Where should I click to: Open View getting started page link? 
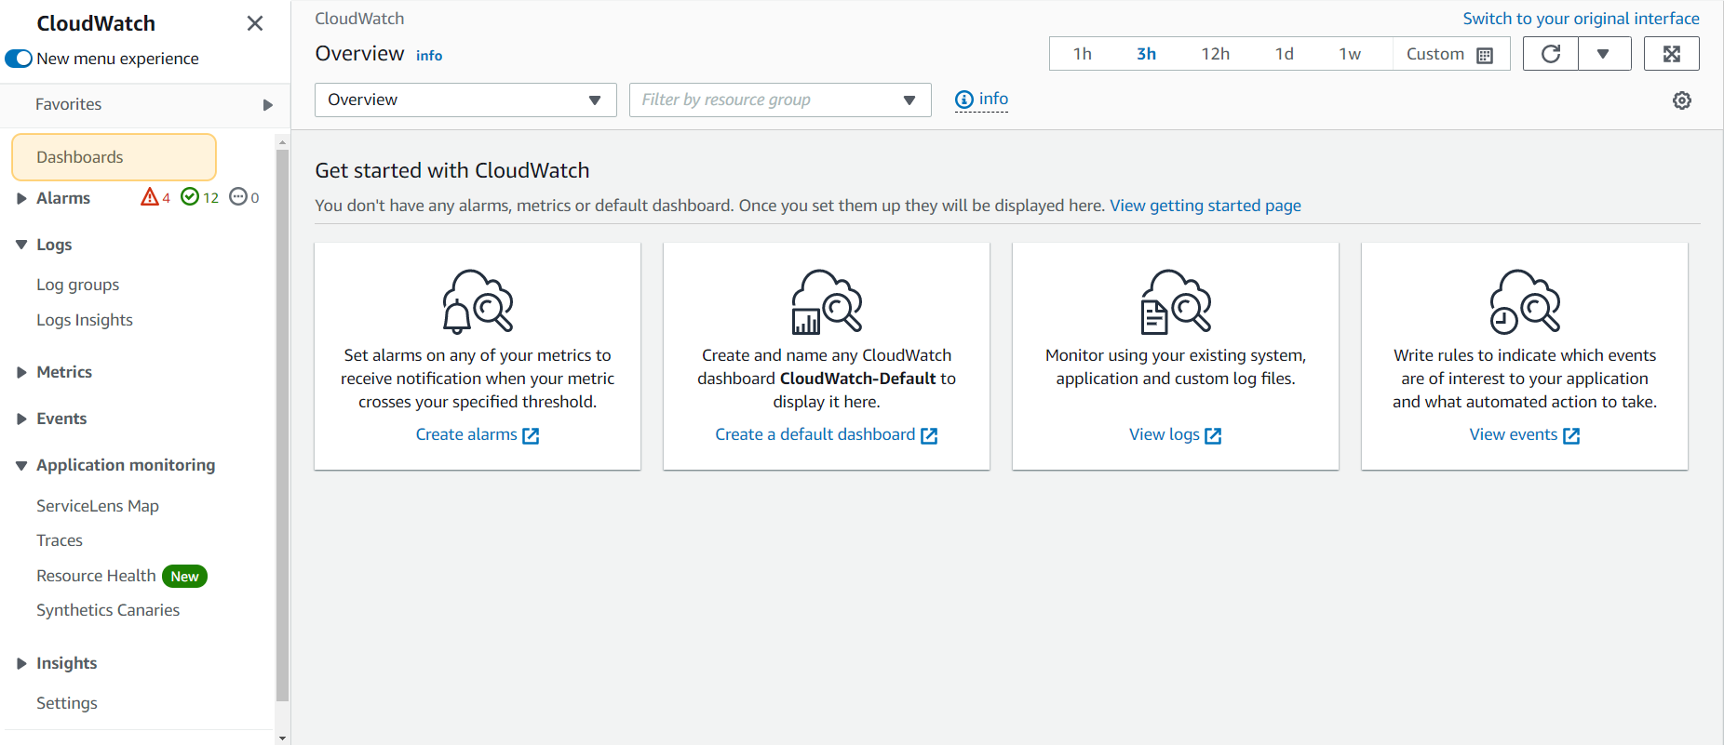point(1205,206)
